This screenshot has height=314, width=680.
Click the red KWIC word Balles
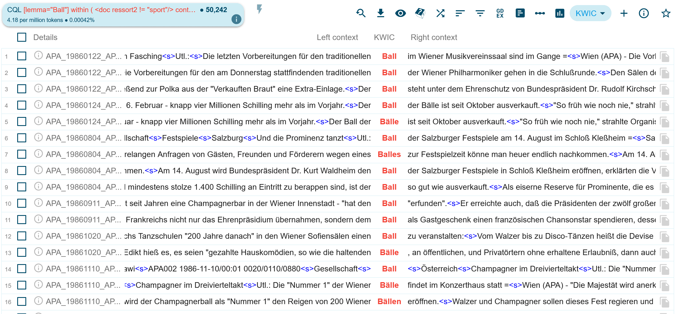pyautogui.click(x=389, y=154)
